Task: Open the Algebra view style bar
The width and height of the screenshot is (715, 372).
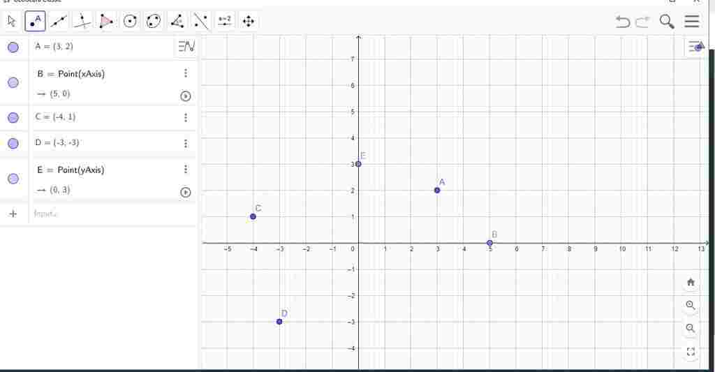Action: (186, 47)
